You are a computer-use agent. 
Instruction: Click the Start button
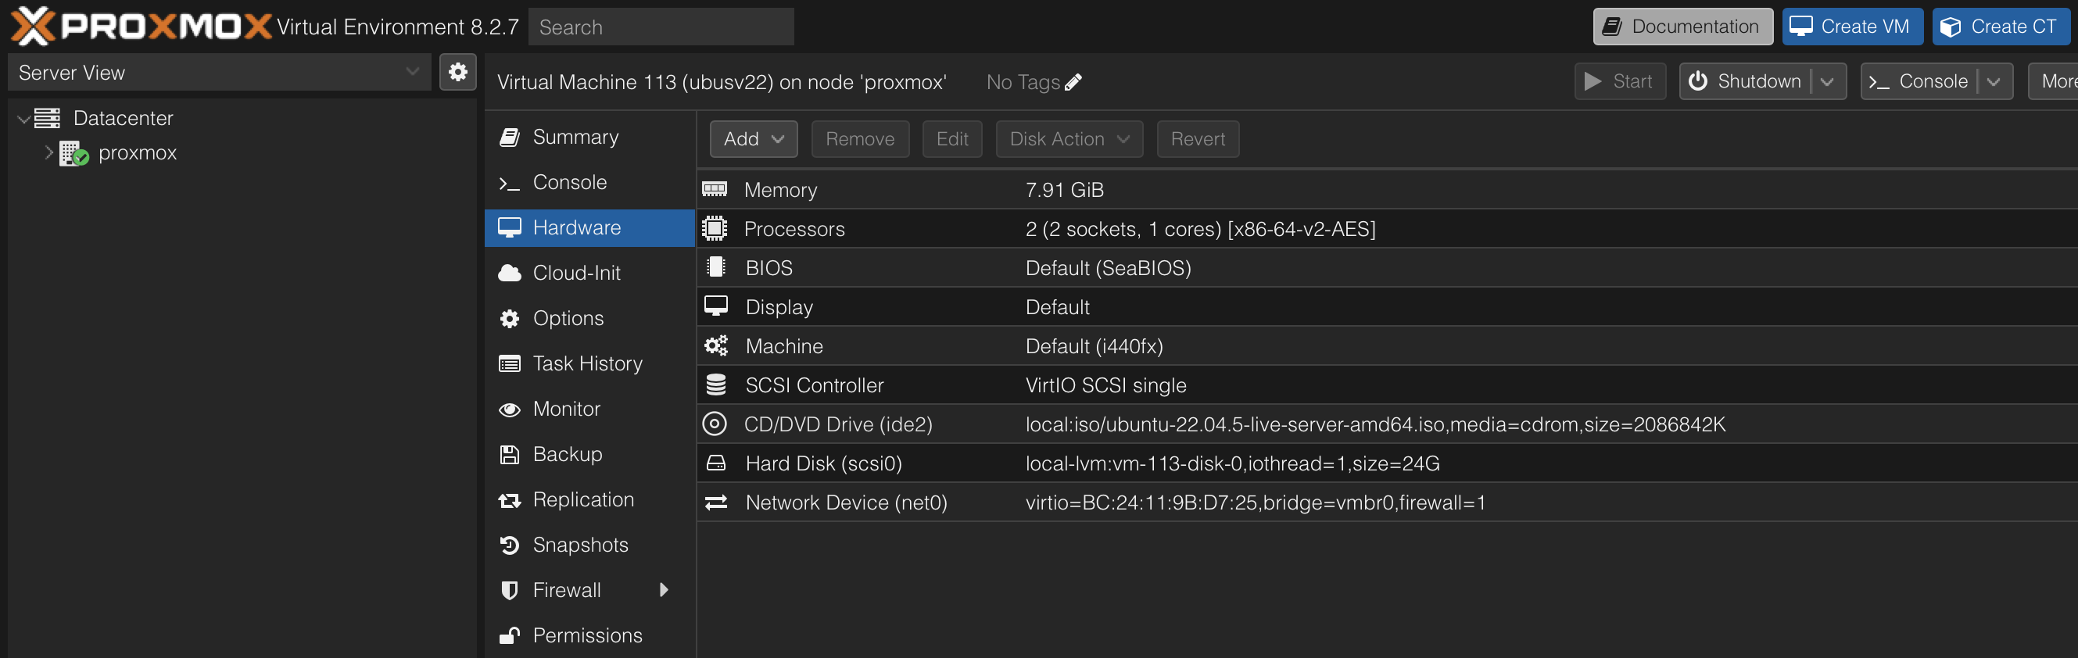tap(1620, 81)
